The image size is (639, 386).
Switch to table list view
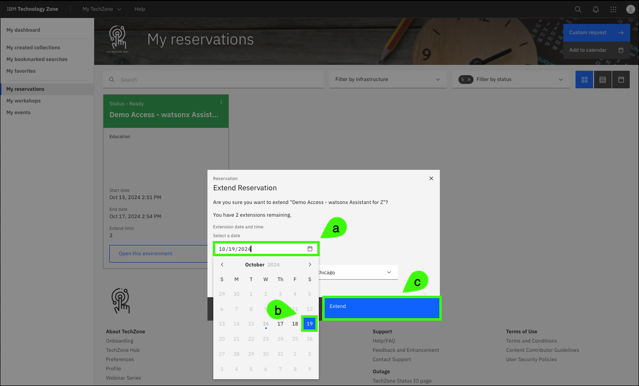(602, 80)
